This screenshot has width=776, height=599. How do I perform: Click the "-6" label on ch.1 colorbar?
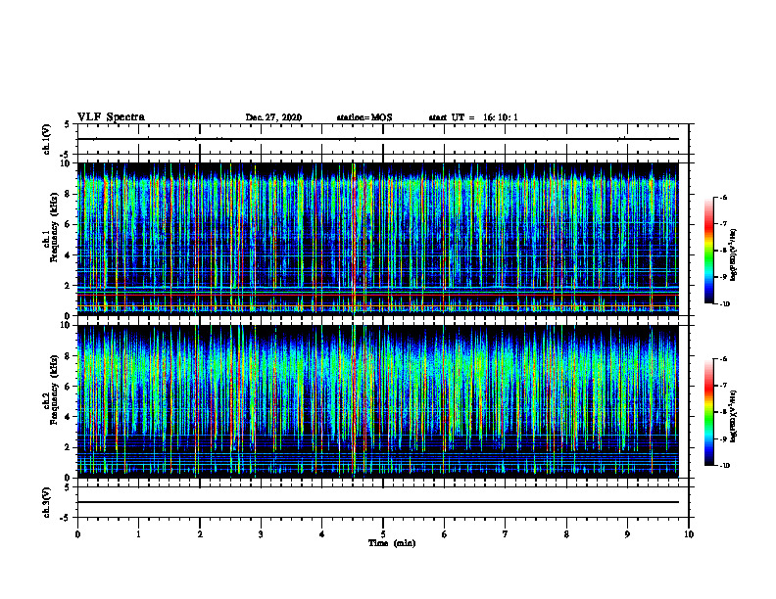tap(723, 198)
